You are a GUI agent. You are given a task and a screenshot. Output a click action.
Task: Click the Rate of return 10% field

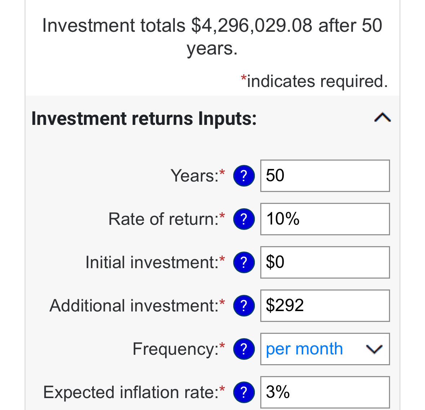pos(325,219)
